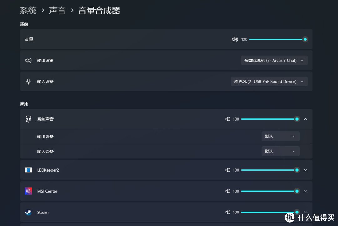Open 系统声音 input device 默认 dropdown

click(x=280, y=151)
